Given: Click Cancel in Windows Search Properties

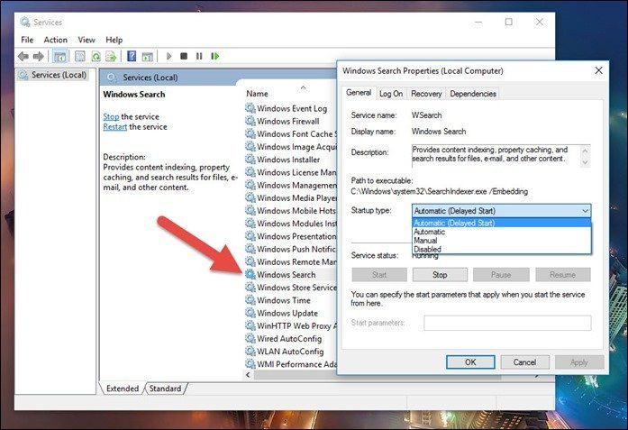Looking at the screenshot, I should click(524, 362).
